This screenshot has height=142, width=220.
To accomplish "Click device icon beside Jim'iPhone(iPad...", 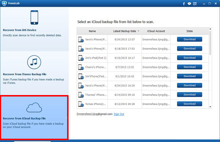I will coord(81,76).
